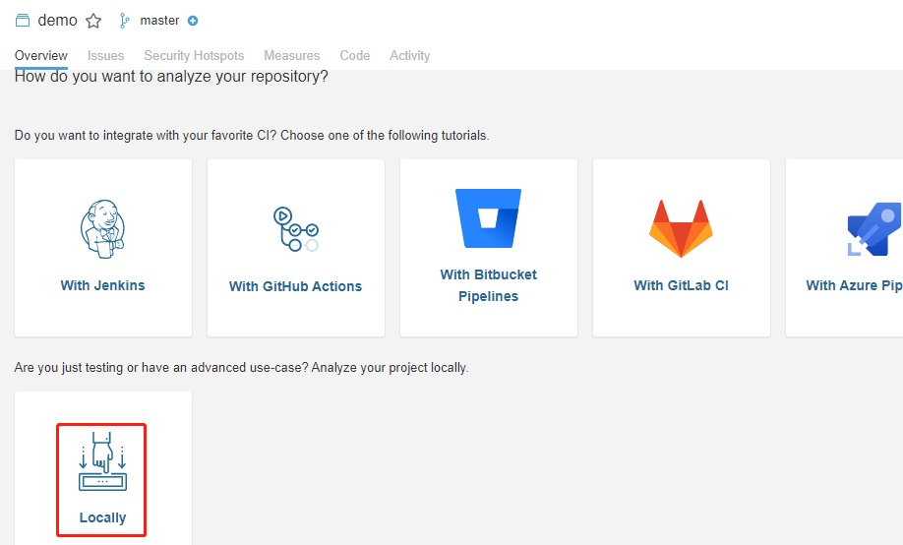
Task: Click the Bitbucket bucket logo
Action: coord(488,218)
